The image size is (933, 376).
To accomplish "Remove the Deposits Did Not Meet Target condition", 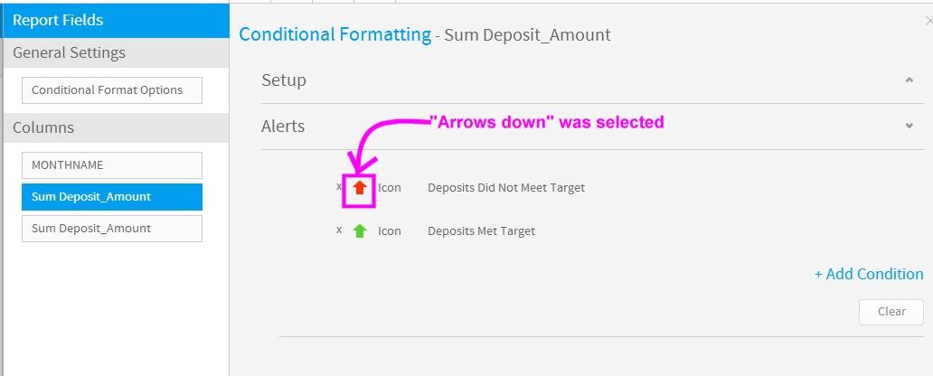I will pos(339,187).
